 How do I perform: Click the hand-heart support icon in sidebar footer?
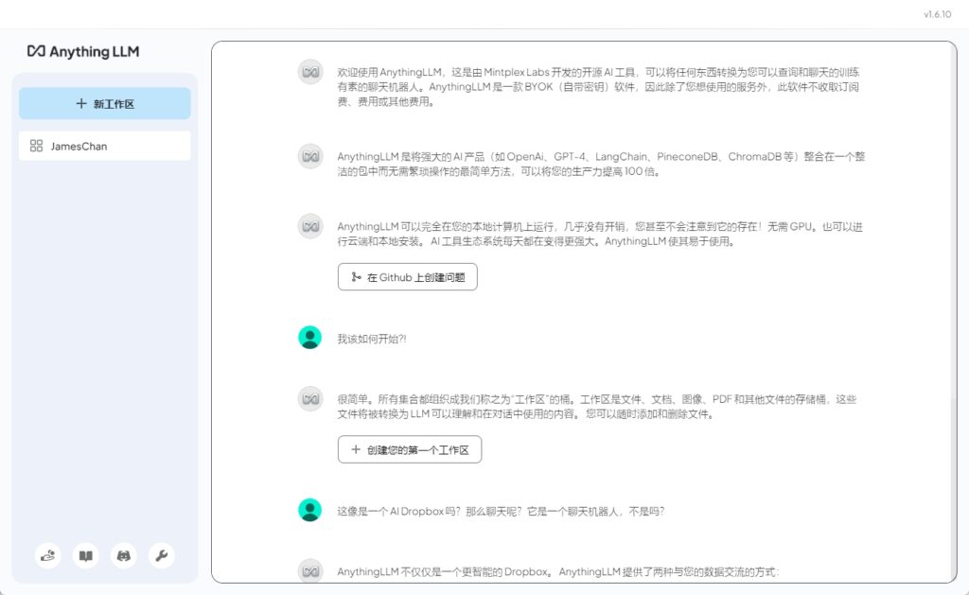tap(48, 555)
